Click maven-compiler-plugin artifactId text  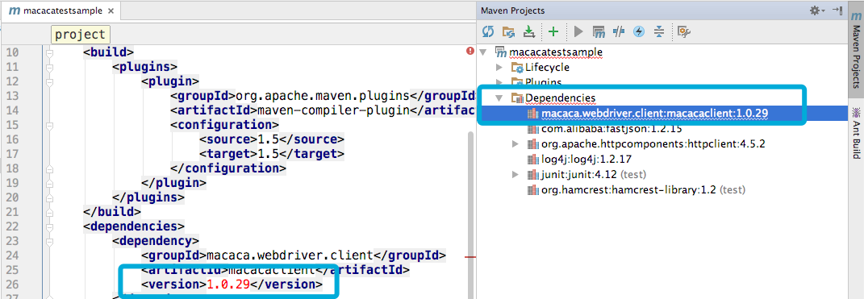coord(334,110)
